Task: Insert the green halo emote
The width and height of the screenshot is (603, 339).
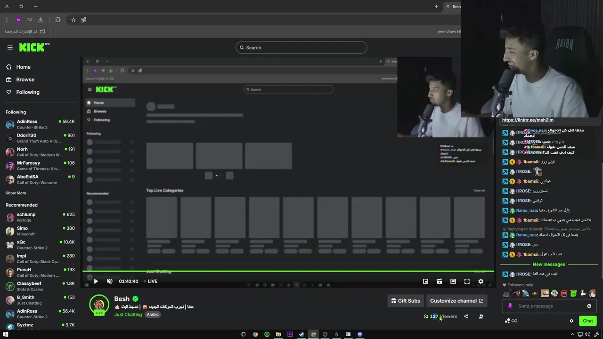Action: click(x=573, y=293)
